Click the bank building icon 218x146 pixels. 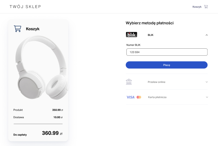pyautogui.click(x=129, y=82)
